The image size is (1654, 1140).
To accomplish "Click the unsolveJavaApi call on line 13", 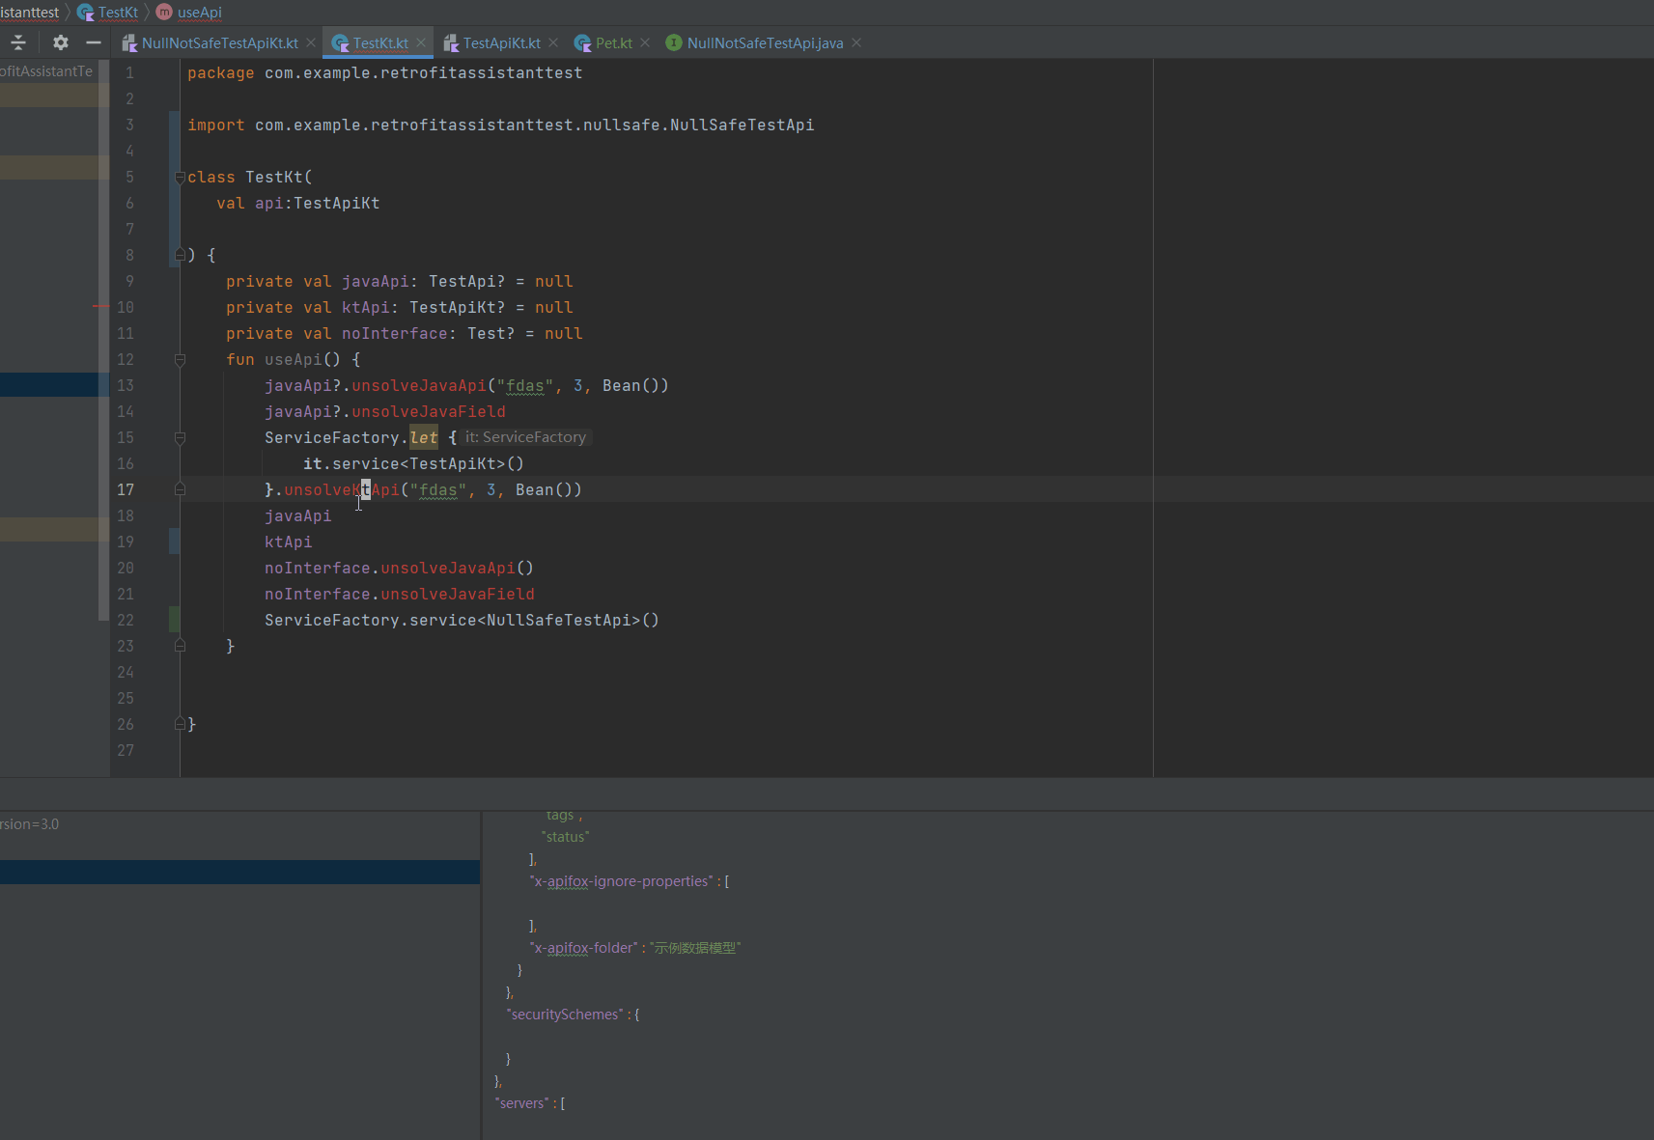I will coord(419,386).
